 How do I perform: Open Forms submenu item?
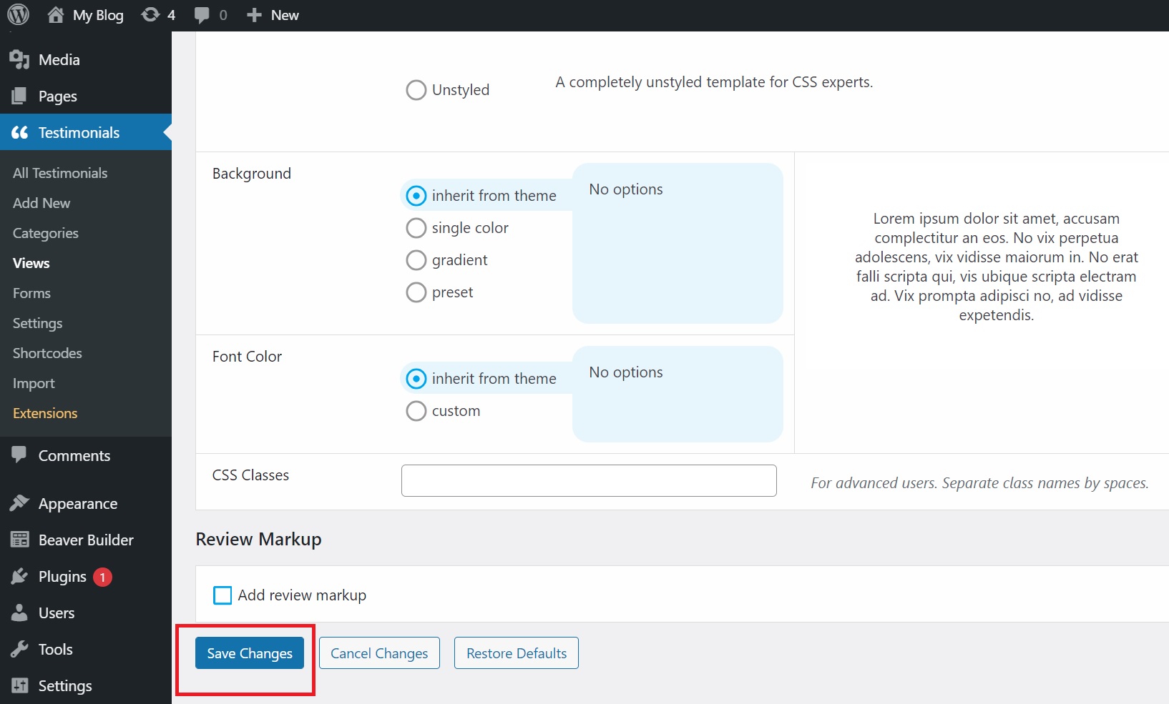[31, 293]
